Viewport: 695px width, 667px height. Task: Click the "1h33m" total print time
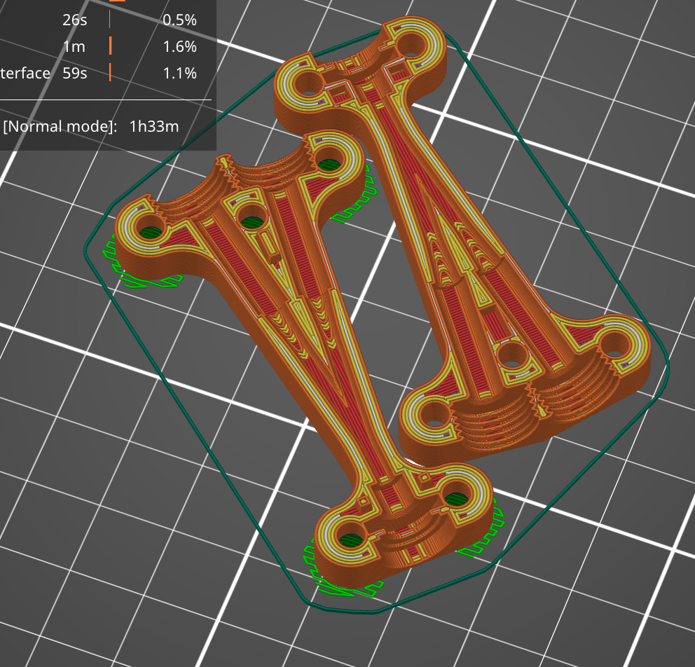153,128
